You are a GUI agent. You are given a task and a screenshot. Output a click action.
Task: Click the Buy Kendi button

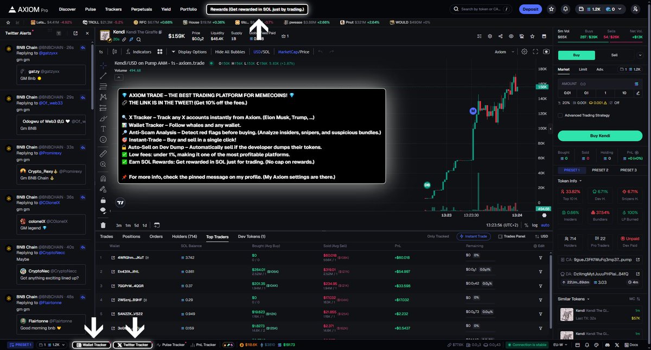[x=600, y=135]
